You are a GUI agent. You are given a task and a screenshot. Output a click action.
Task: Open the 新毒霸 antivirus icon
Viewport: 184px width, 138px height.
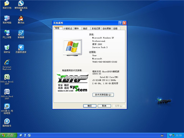click(21, 34)
